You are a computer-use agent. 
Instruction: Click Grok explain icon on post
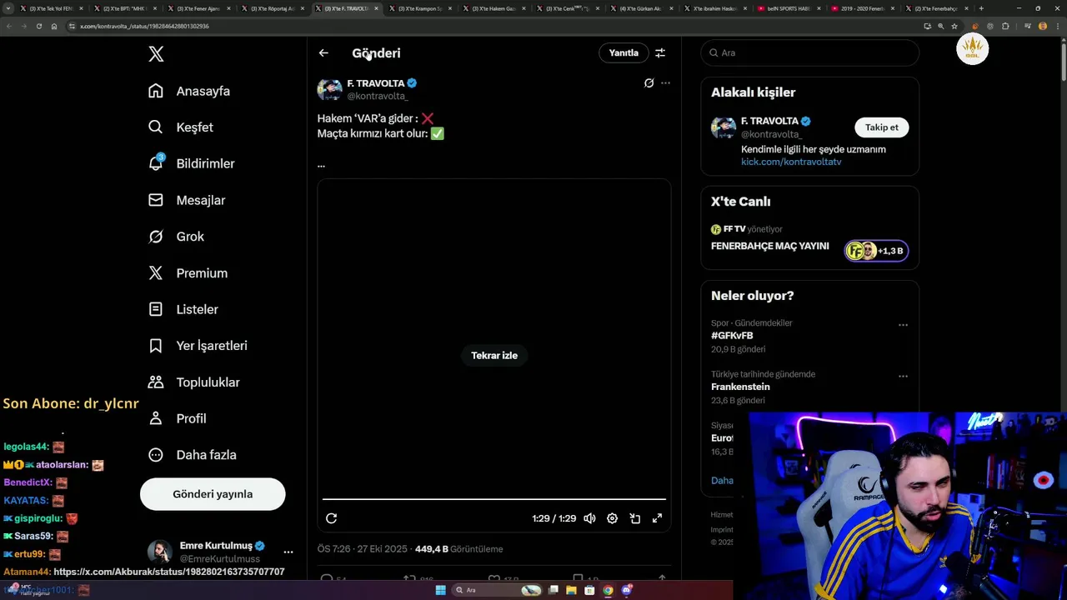pyautogui.click(x=649, y=83)
